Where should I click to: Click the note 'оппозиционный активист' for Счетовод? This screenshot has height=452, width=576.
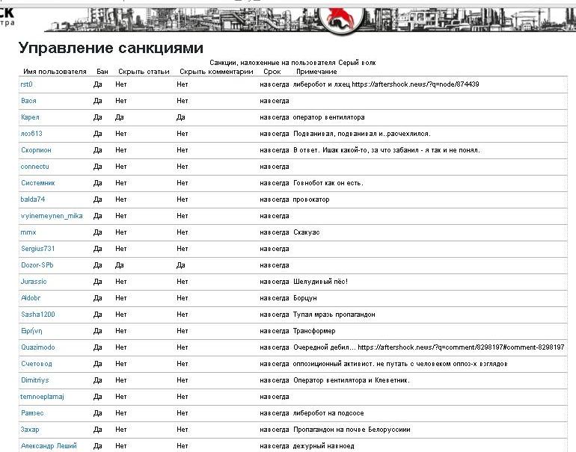click(400, 364)
